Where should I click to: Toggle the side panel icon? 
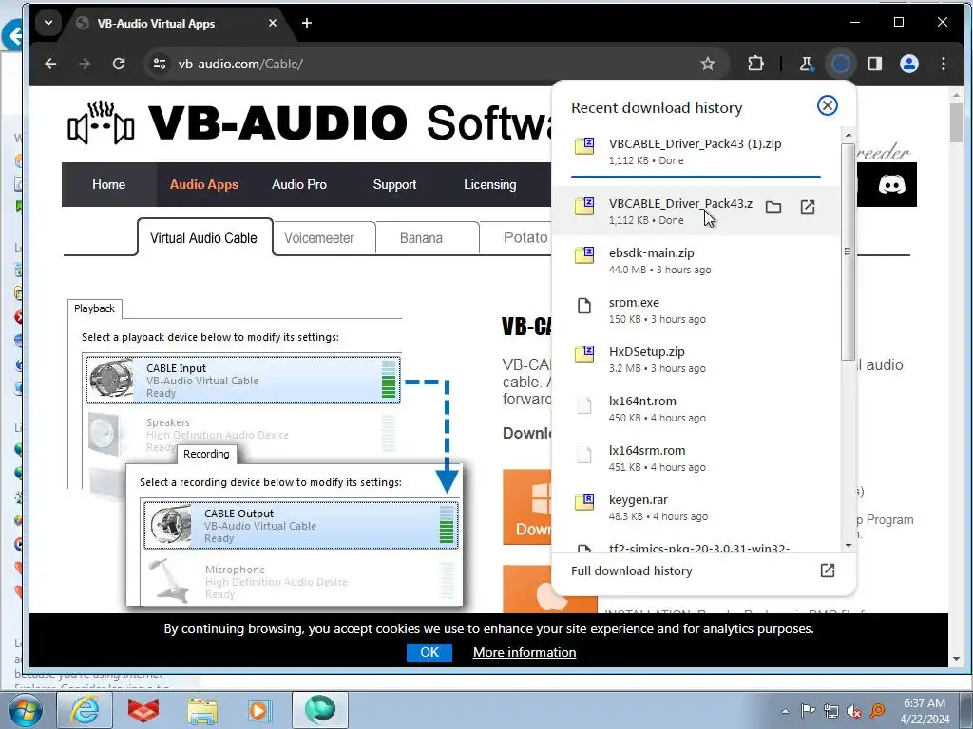tap(875, 64)
